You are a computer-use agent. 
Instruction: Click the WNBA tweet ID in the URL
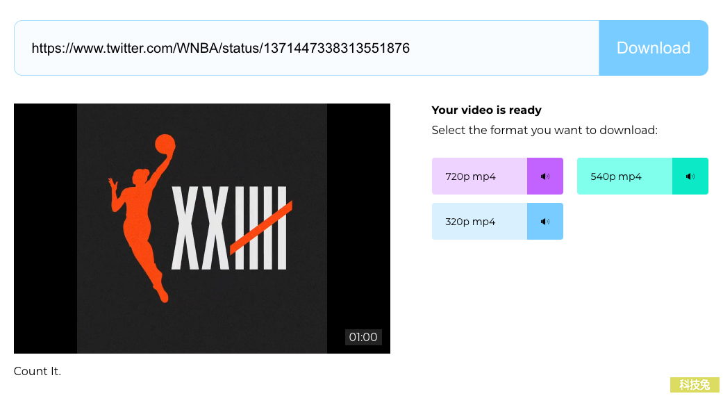click(336, 48)
